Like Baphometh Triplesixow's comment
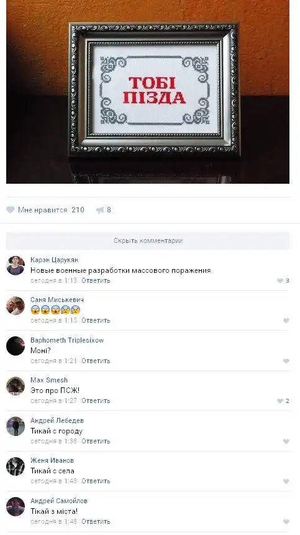Image resolution: width=300 pixels, height=535 pixels. [x=286, y=361]
